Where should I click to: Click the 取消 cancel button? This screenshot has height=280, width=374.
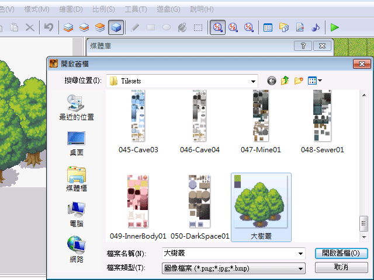[341, 267]
